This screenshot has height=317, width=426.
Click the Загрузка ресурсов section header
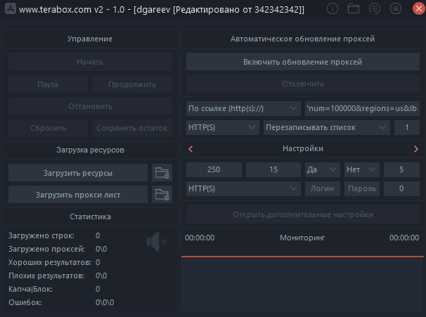pyautogui.click(x=90, y=150)
